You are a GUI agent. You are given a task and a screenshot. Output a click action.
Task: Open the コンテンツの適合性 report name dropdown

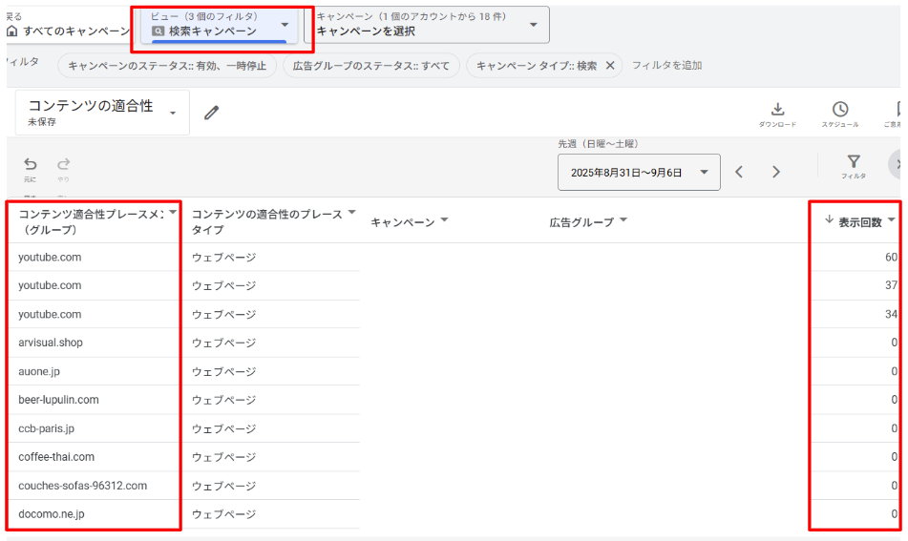coord(102,113)
